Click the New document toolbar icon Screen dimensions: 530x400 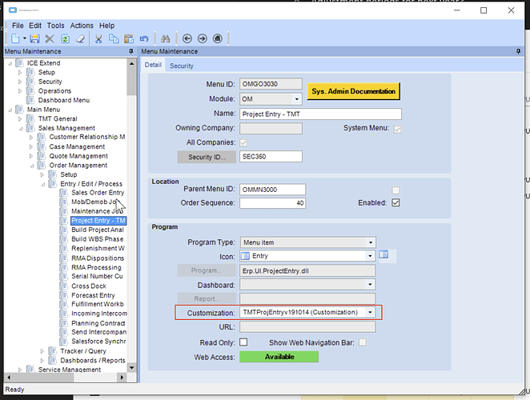click(x=15, y=38)
